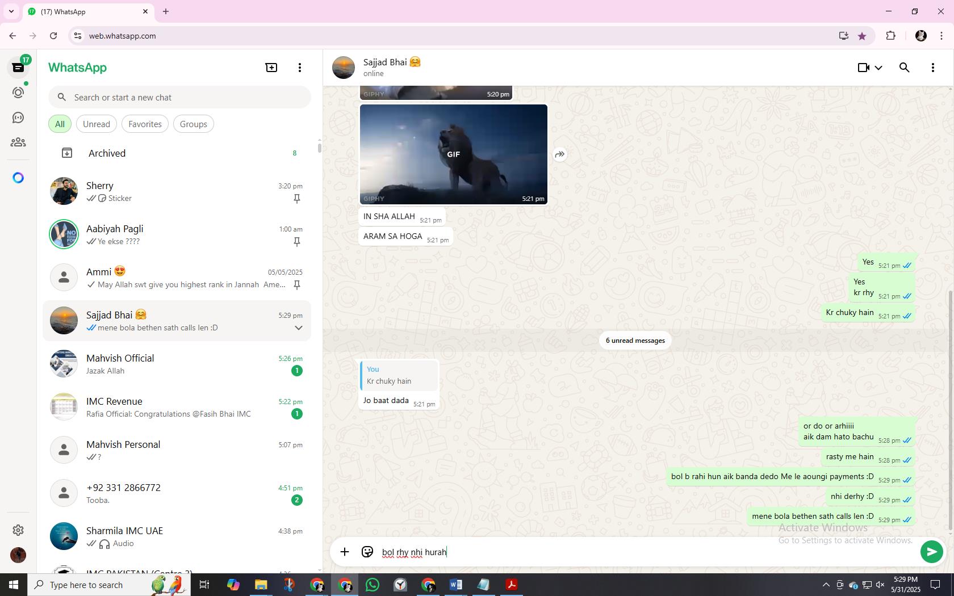This screenshot has width=954, height=596.
Task: Click the Windows taskbar search box
Action: 109,585
